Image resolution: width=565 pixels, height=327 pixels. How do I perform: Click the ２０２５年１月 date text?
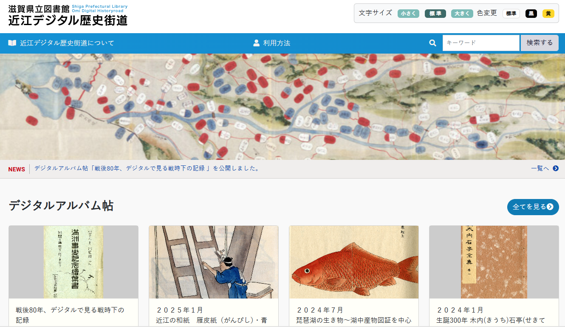(179, 310)
